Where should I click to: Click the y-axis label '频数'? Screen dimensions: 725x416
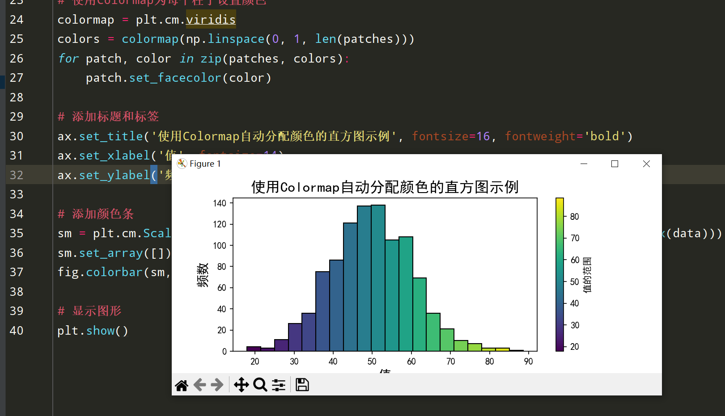point(203,275)
